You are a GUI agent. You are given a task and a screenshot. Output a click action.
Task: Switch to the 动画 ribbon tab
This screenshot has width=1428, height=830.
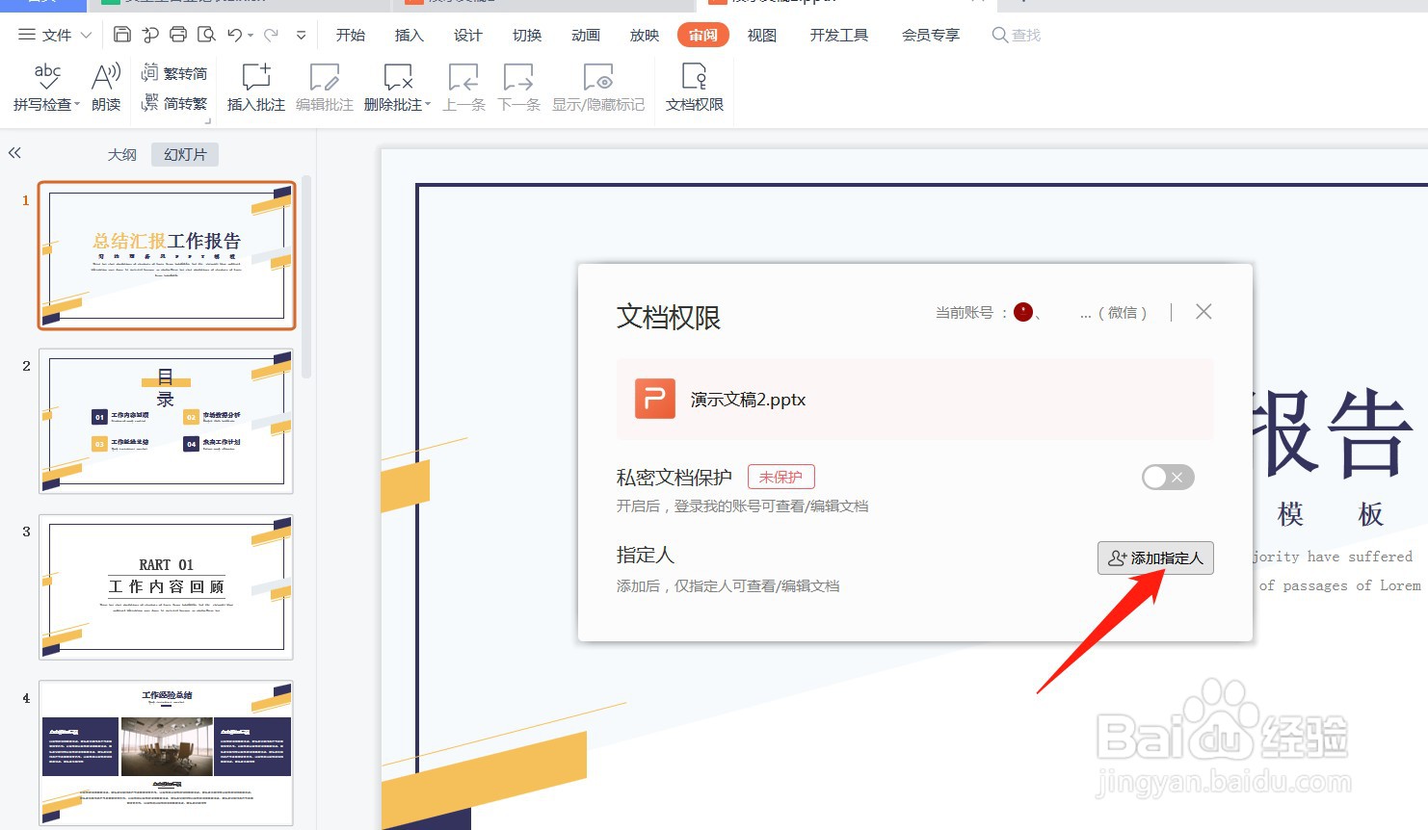586,35
